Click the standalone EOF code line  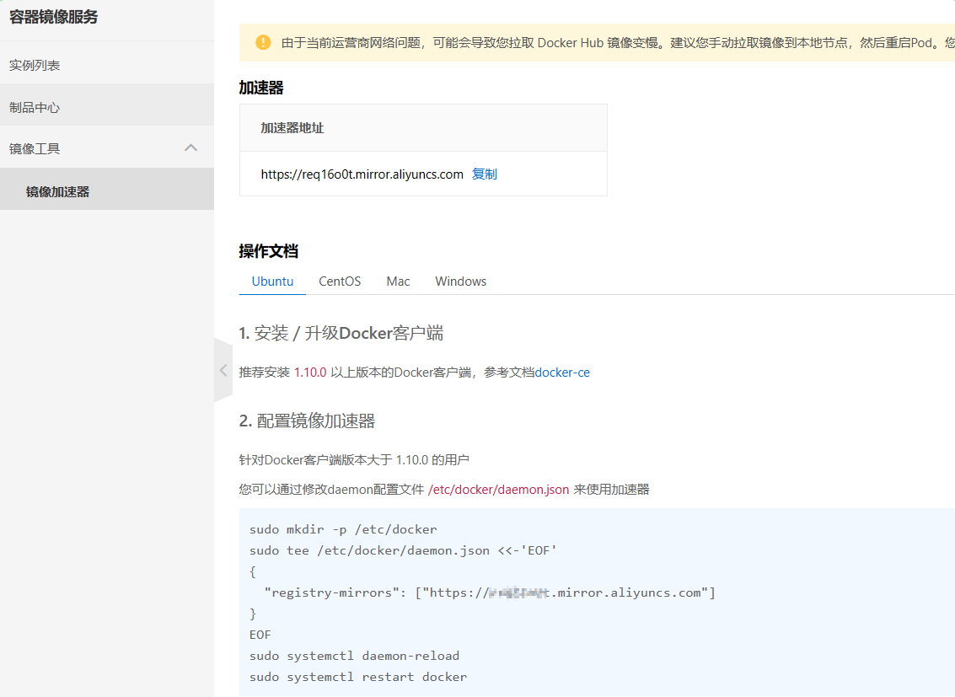tap(260, 635)
